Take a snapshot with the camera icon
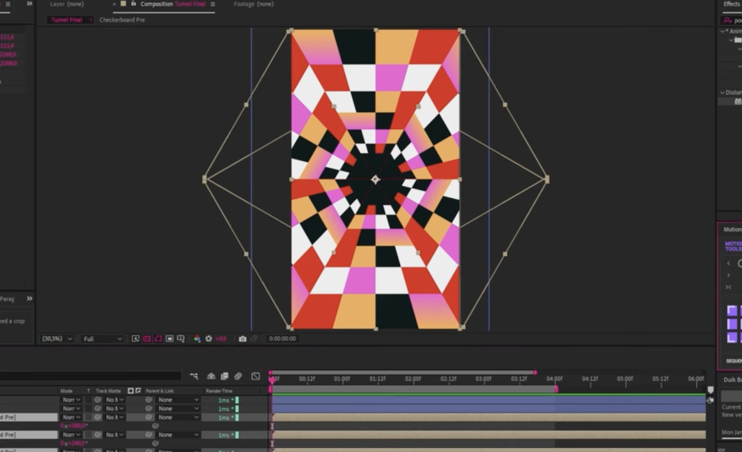The height and width of the screenshot is (452, 742). coord(242,339)
